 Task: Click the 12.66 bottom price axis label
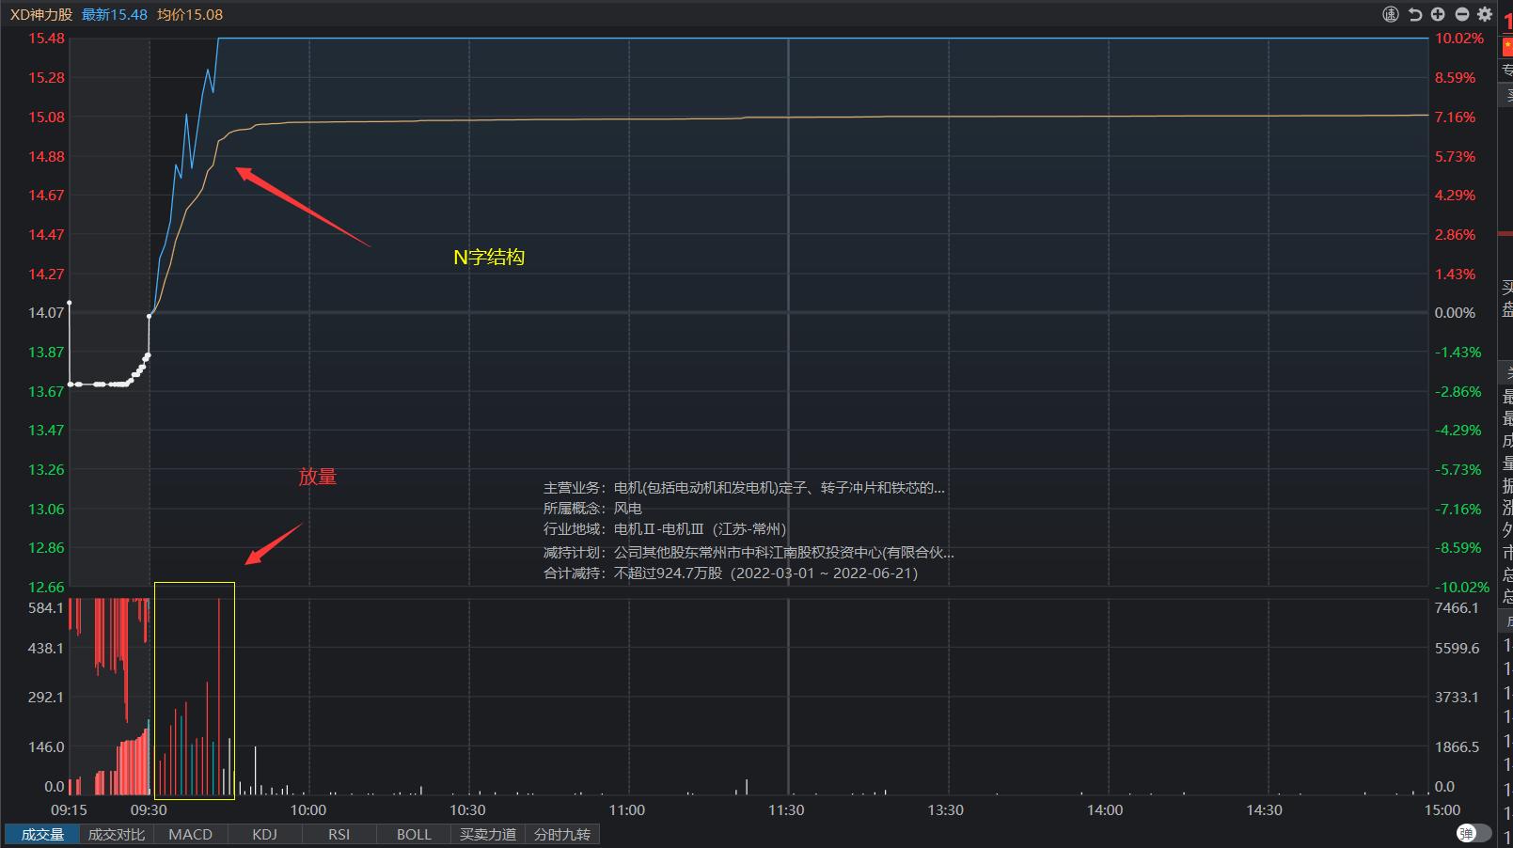46,588
